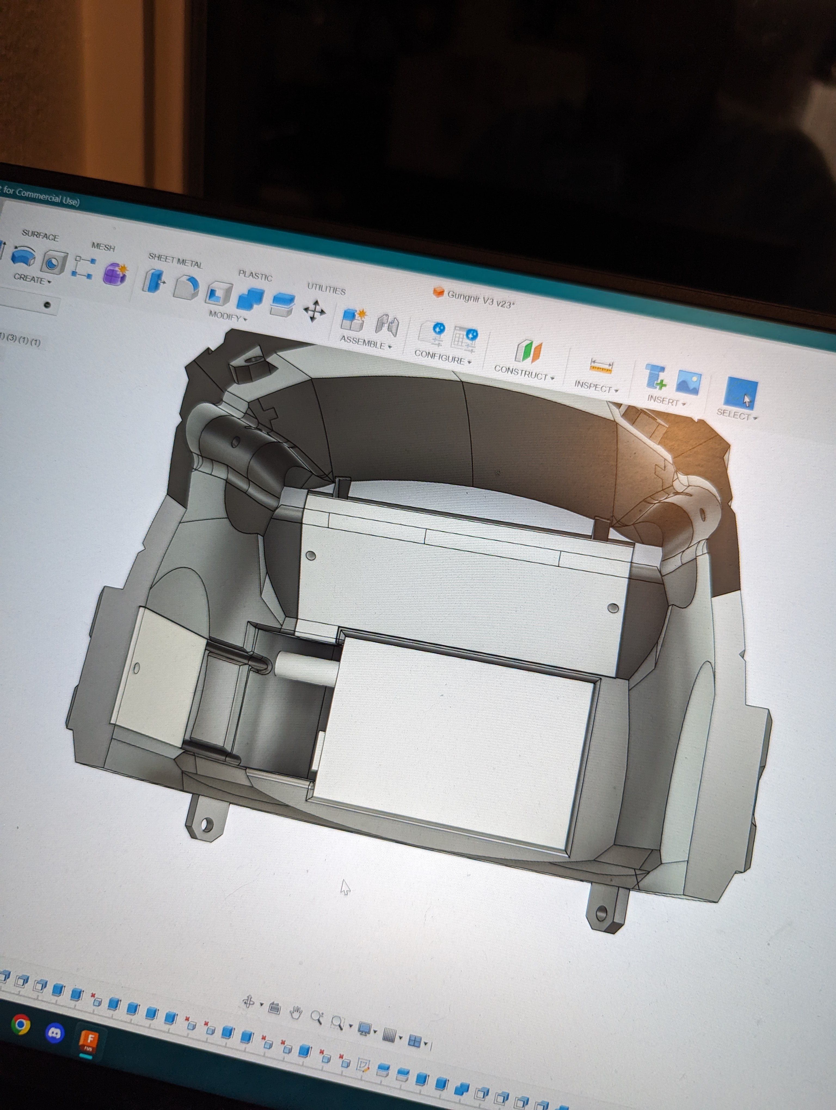
Task: Select the Gungnir V3 v23 document tab
Action: (x=474, y=298)
